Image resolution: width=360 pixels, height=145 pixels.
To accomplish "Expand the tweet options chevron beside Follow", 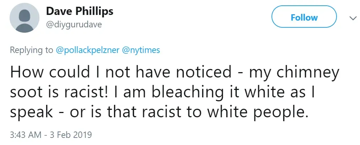I will coord(353,18).
